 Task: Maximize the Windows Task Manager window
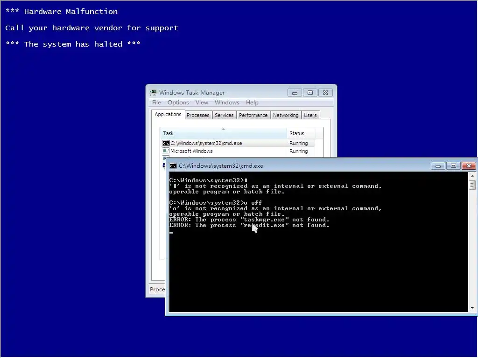(x=310, y=93)
